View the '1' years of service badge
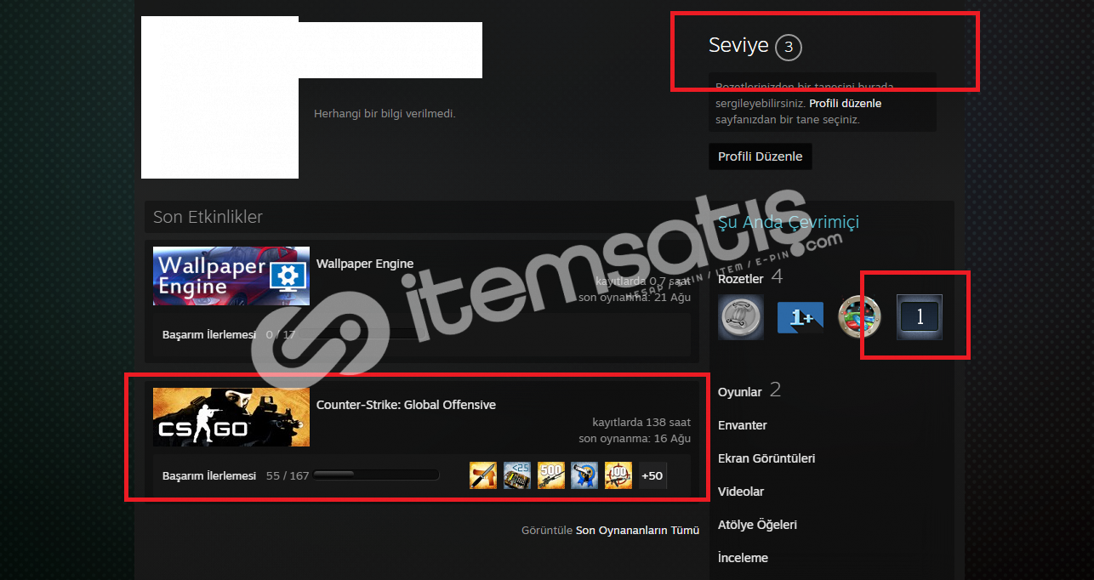 coord(920,317)
